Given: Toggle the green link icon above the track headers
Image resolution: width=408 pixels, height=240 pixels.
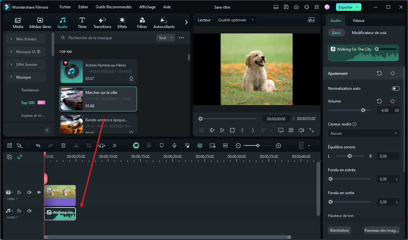Looking at the screenshot, I should coord(20,157).
